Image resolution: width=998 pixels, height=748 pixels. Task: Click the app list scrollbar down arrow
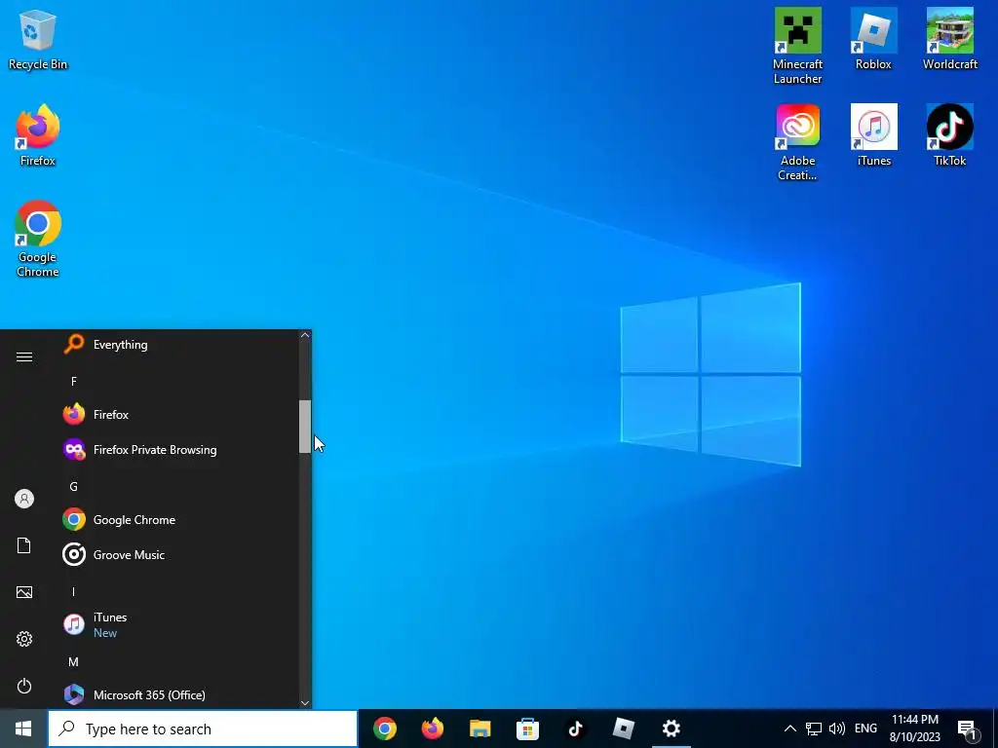[x=305, y=702]
